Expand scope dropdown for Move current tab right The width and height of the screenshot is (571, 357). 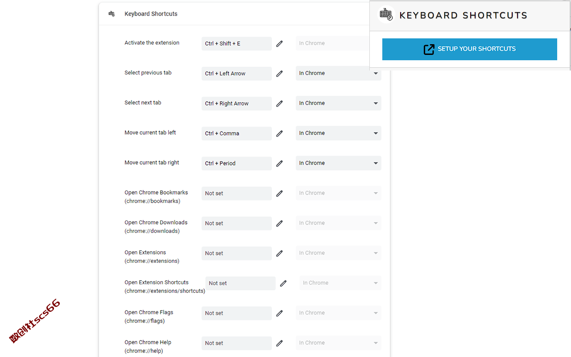coord(338,163)
